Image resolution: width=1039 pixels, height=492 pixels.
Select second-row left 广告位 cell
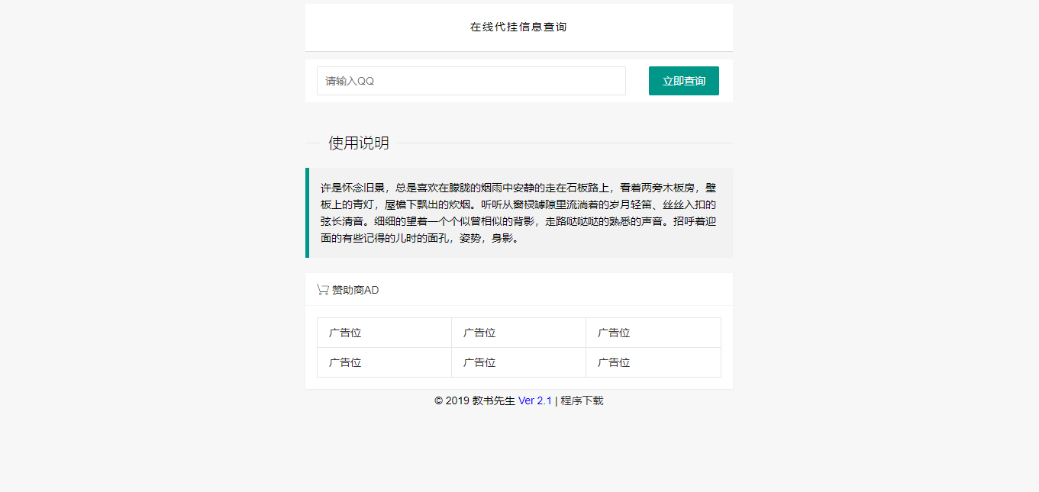pos(384,362)
